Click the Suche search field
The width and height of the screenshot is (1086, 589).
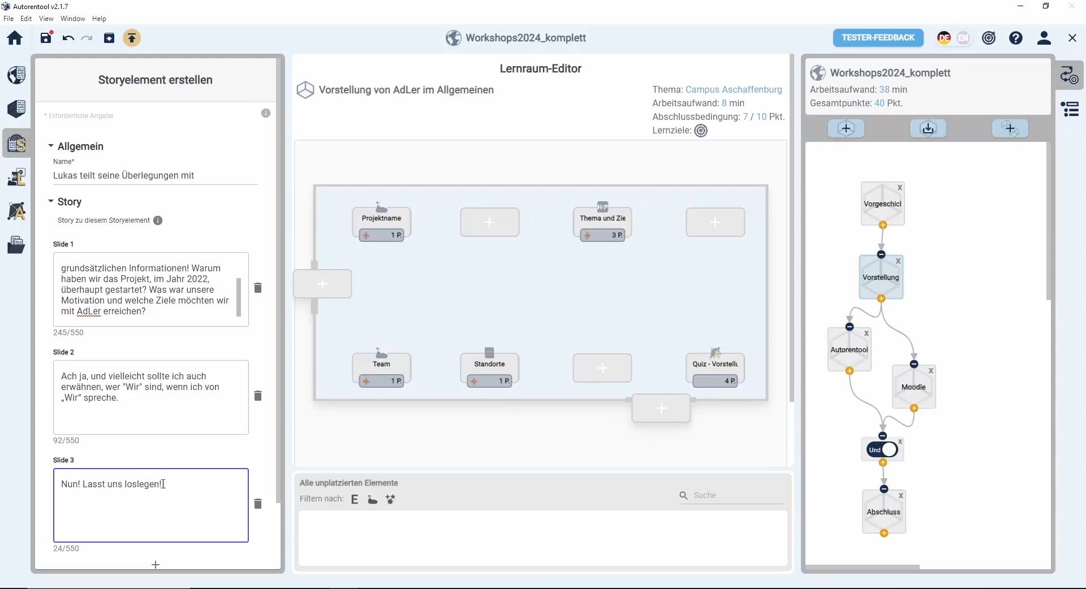735,495
